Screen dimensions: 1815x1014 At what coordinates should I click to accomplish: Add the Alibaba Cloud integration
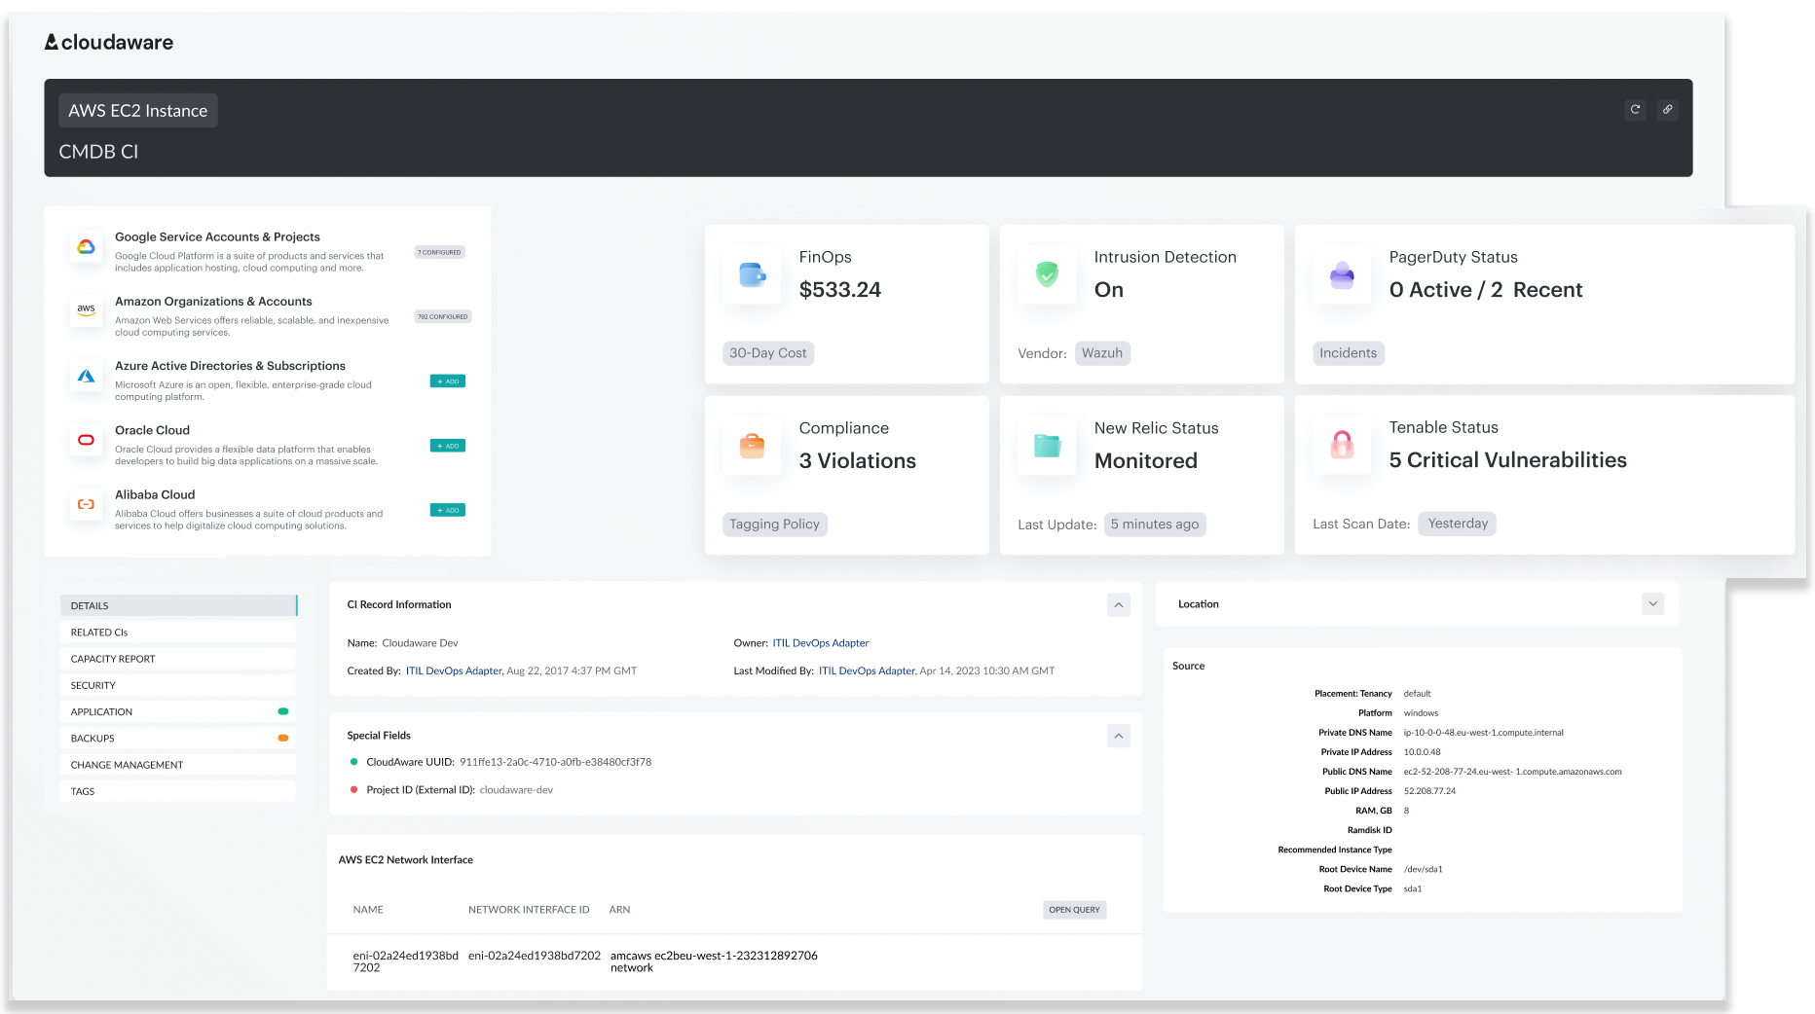point(448,510)
